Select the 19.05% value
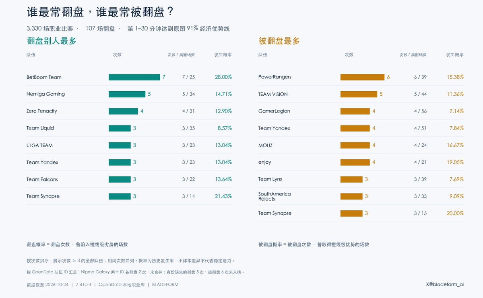 [455, 162]
